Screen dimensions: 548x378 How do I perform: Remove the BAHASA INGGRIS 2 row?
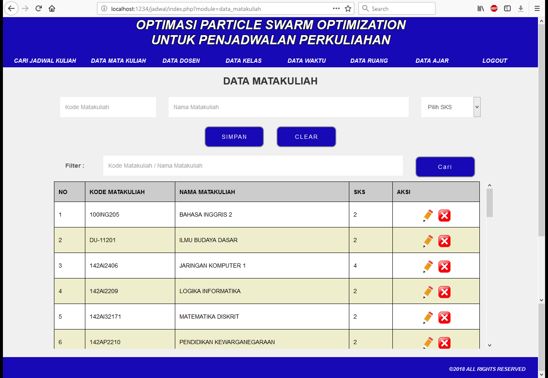pyautogui.click(x=444, y=215)
